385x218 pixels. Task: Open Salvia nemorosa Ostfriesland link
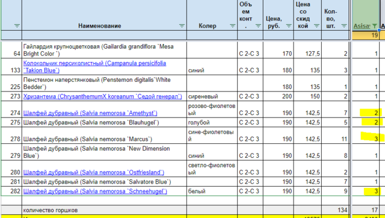click(x=94, y=172)
